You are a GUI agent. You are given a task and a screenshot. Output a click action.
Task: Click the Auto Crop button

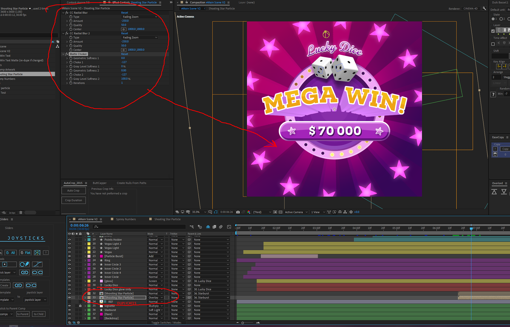click(x=74, y=190)
